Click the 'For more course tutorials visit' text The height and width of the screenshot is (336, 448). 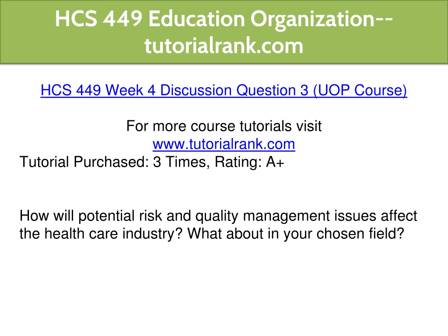point(224,126)
